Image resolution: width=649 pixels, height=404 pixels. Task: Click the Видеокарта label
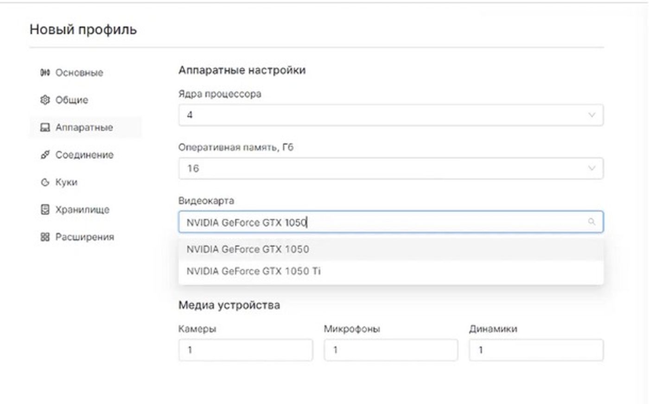click(206, 201)
